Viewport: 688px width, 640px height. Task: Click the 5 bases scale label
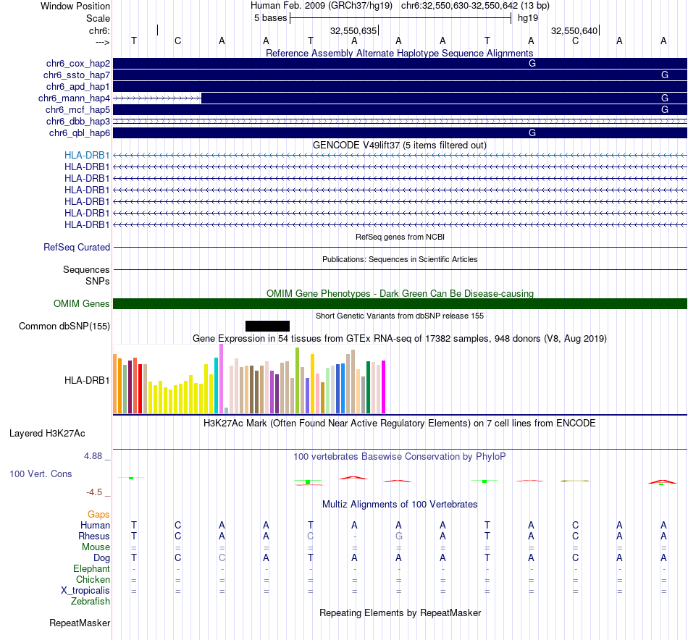click(x=270, y=18)
